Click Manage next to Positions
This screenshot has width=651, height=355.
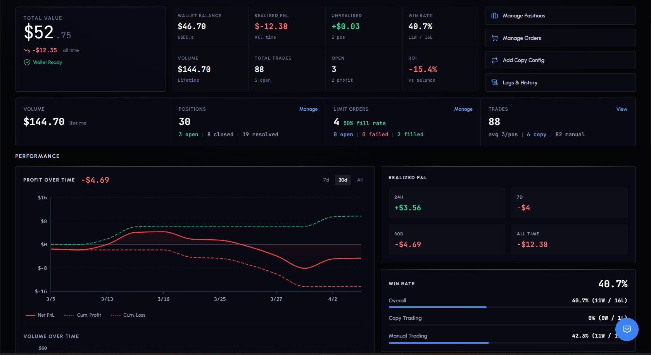308,109
